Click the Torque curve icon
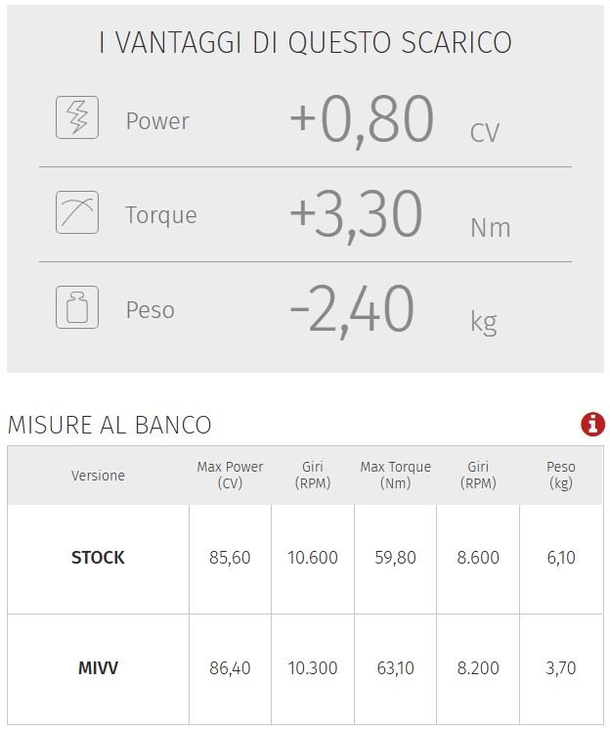This screenshot has width=610, height=729. click(77, 212)
